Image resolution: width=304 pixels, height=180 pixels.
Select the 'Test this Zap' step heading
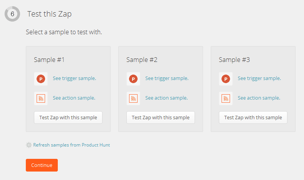coord(49,14)
